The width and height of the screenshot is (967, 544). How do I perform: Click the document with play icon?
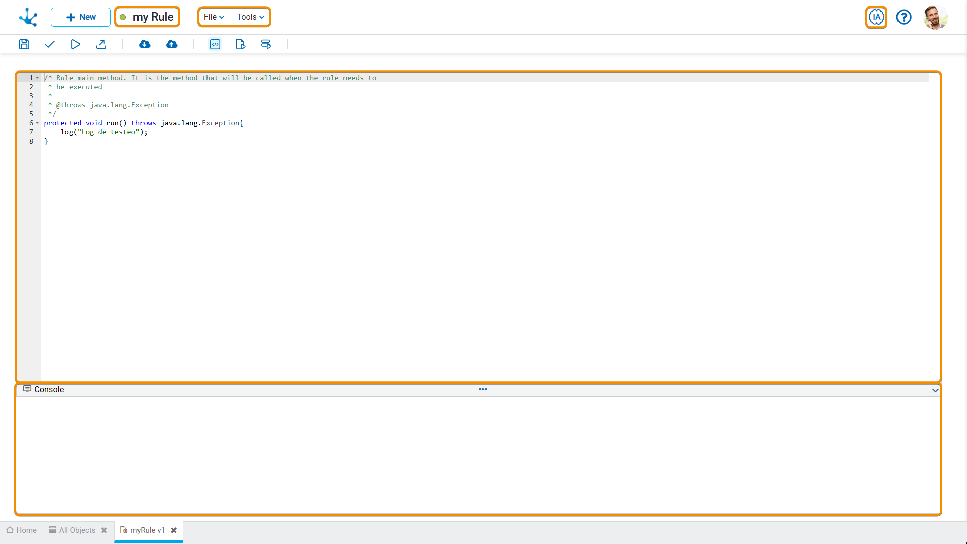[240, 44]
